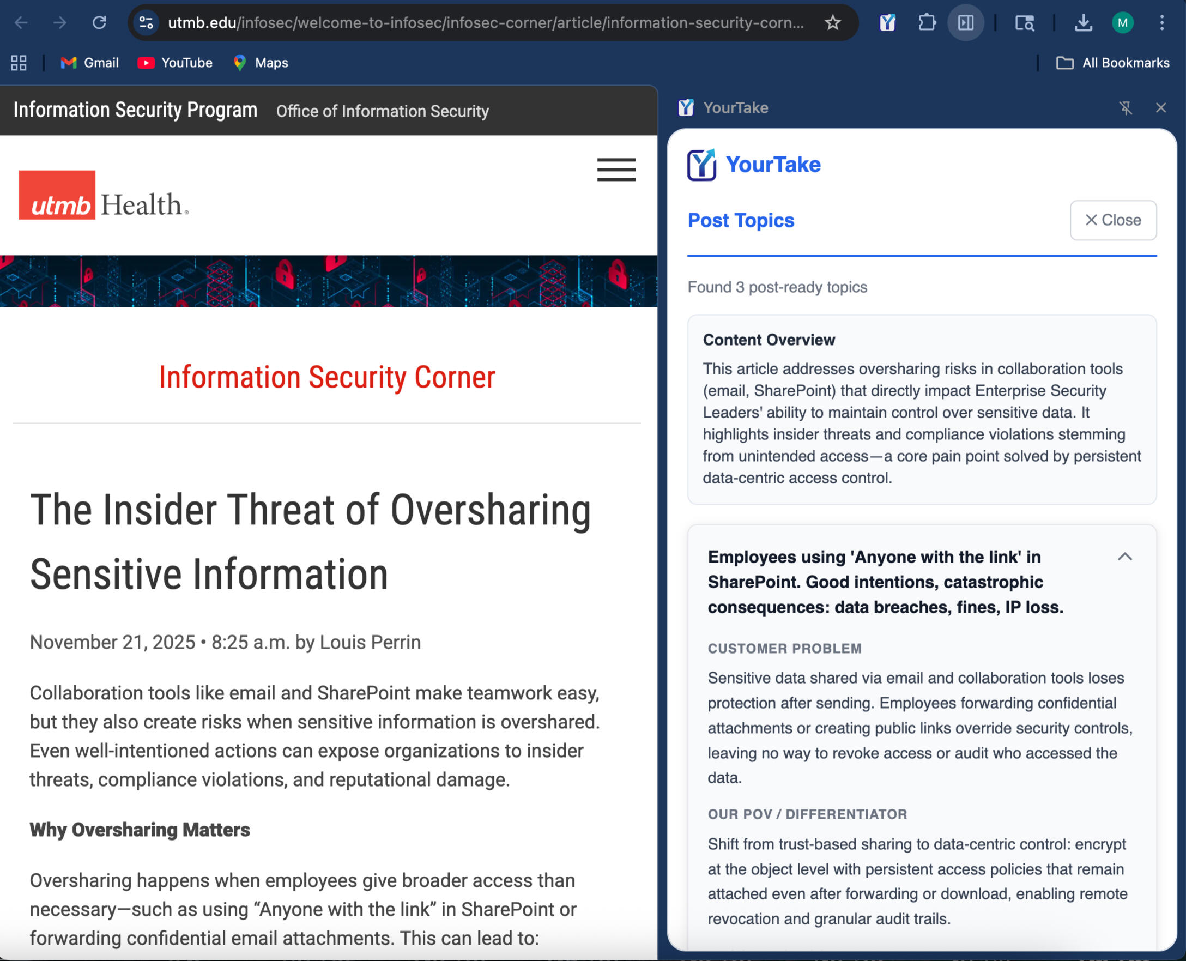The width and height of the screenshot is (1186, 961).
Task: Reload the page
Action: (99, 23)
